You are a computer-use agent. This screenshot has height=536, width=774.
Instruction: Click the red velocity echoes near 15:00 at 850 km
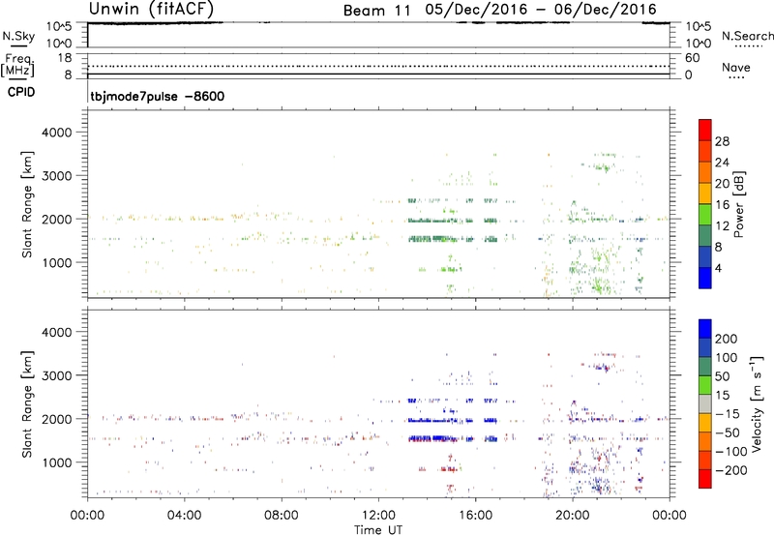[x=449, y=469]
